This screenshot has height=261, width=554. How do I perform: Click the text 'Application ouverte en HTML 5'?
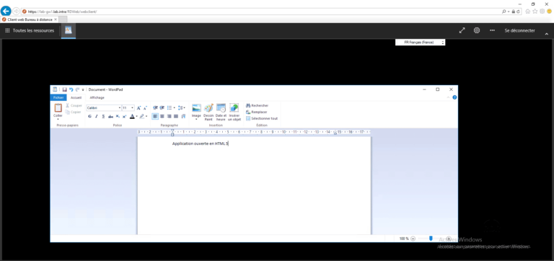(x=201, y=143)
